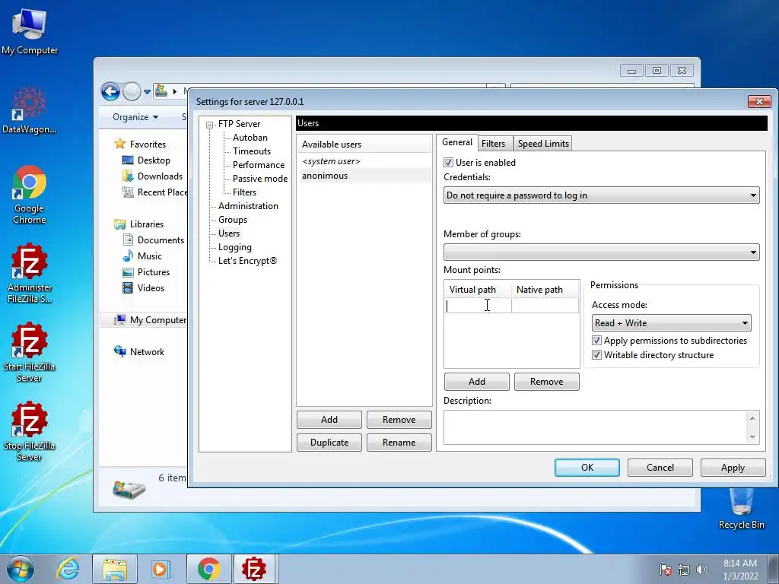Toggle Writable directory structure checkbox

596,355
